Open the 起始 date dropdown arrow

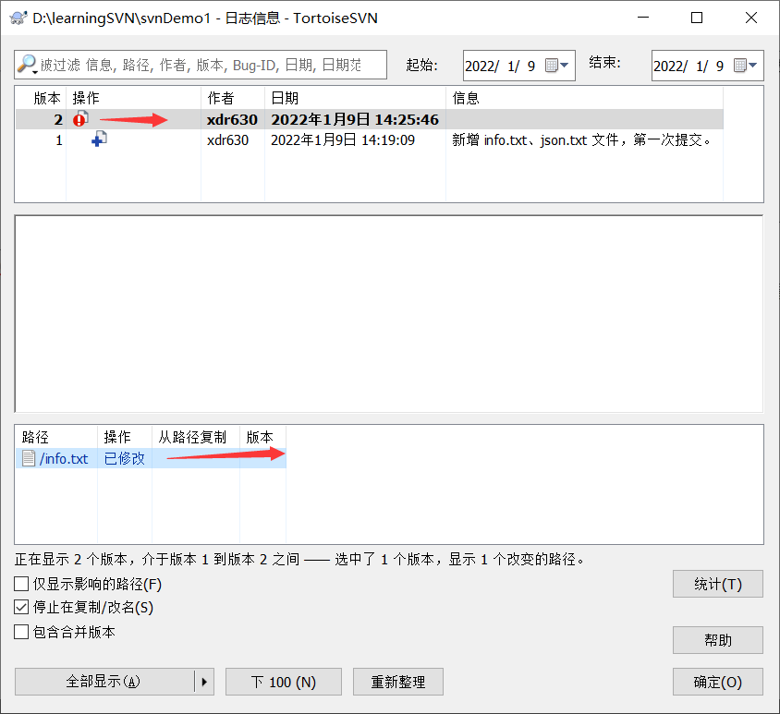pyautogui.click(x=564, y=65)
